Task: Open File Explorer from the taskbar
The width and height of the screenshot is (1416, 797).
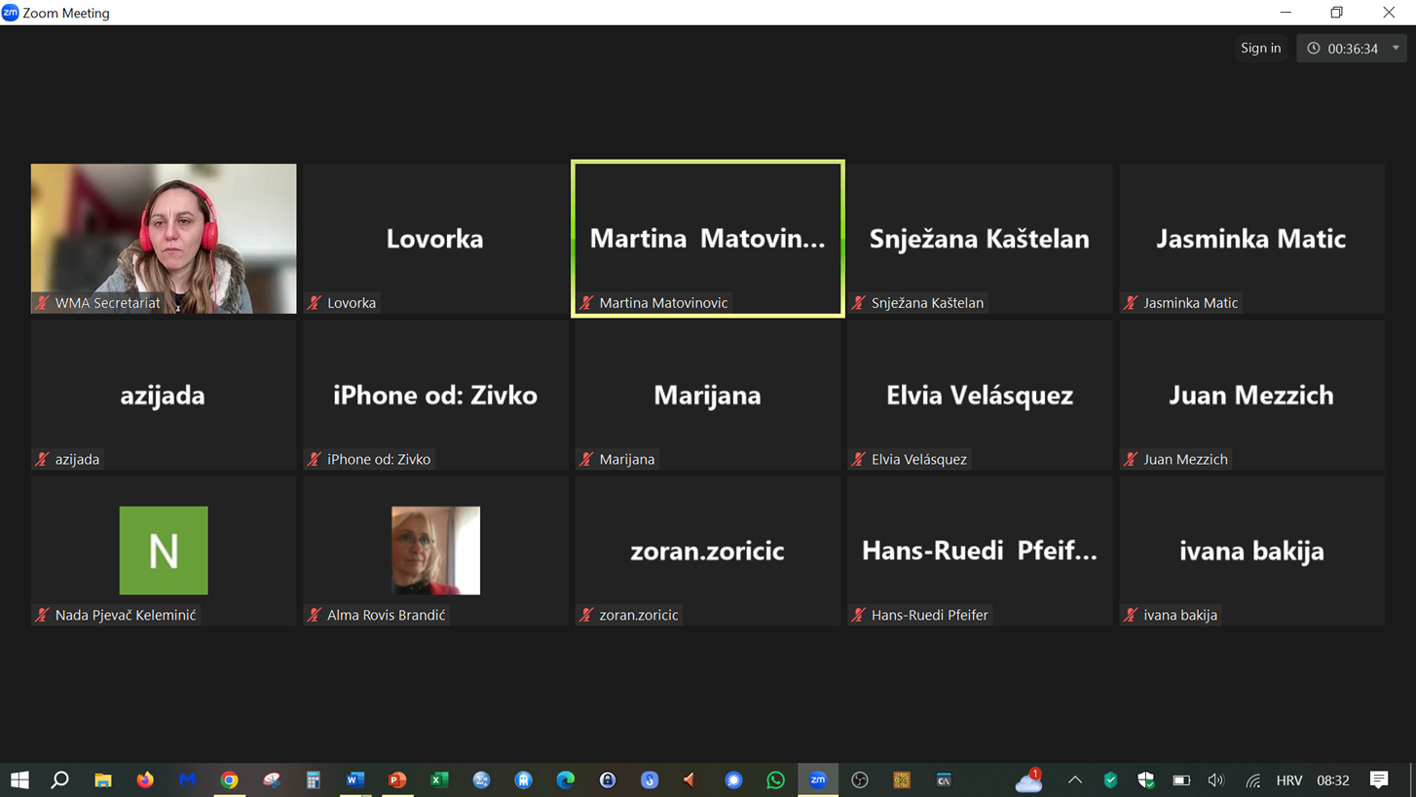Action: (102, 779)
